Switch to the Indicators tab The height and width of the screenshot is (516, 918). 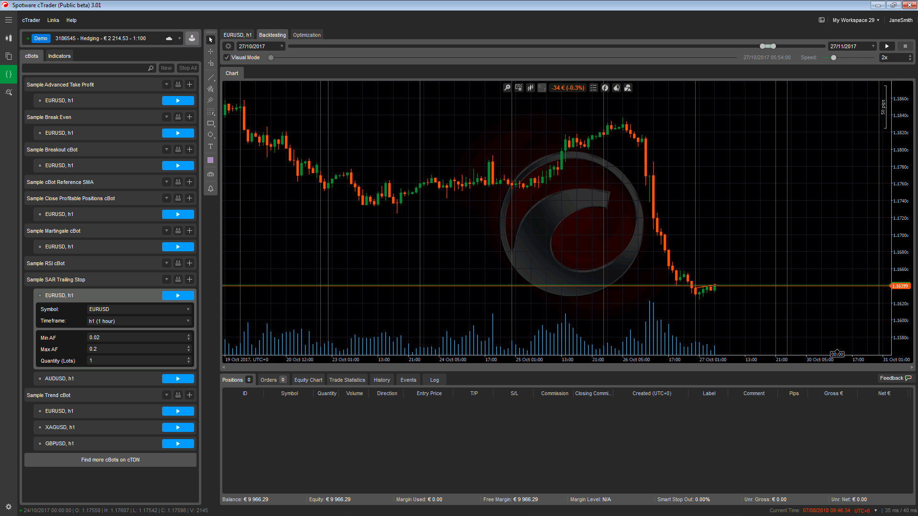click(59, 56)
